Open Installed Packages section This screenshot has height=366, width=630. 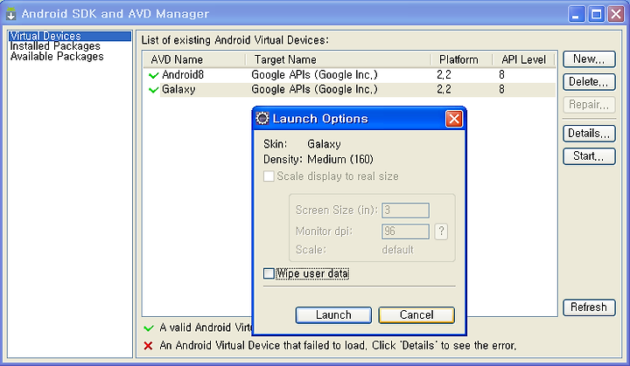55,46
